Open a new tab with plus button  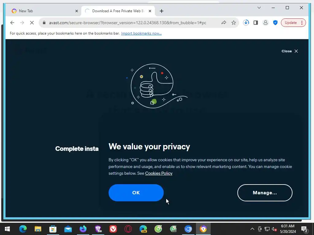point(161,11)
